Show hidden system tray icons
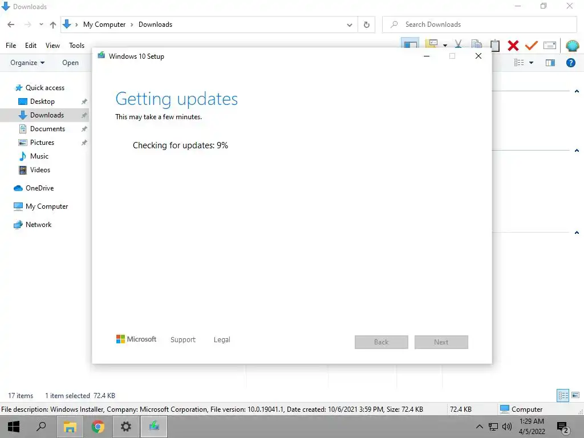Screen dimensions: 584x438 click(479, 427)
